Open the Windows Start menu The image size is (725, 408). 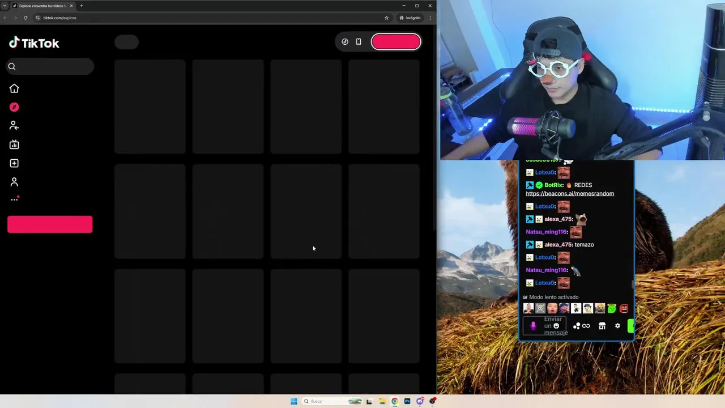[x=294, y=401]
